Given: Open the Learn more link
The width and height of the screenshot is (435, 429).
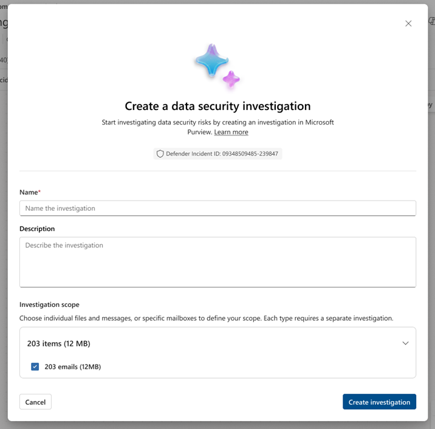Looking at the screenshot, I should (231, 132).
